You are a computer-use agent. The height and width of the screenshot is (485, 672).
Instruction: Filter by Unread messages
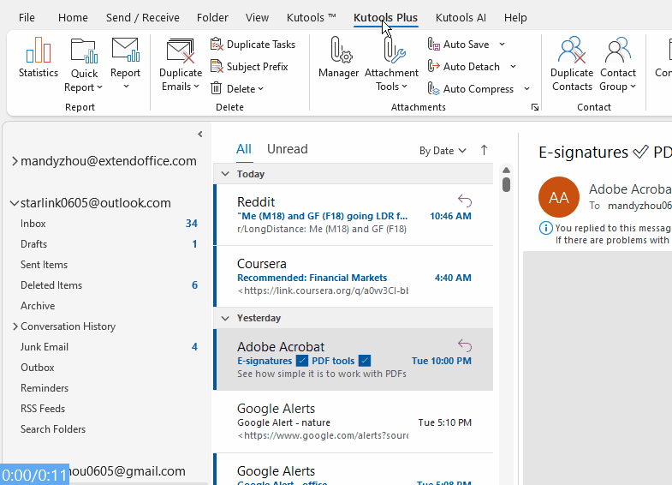pos(287,149)
